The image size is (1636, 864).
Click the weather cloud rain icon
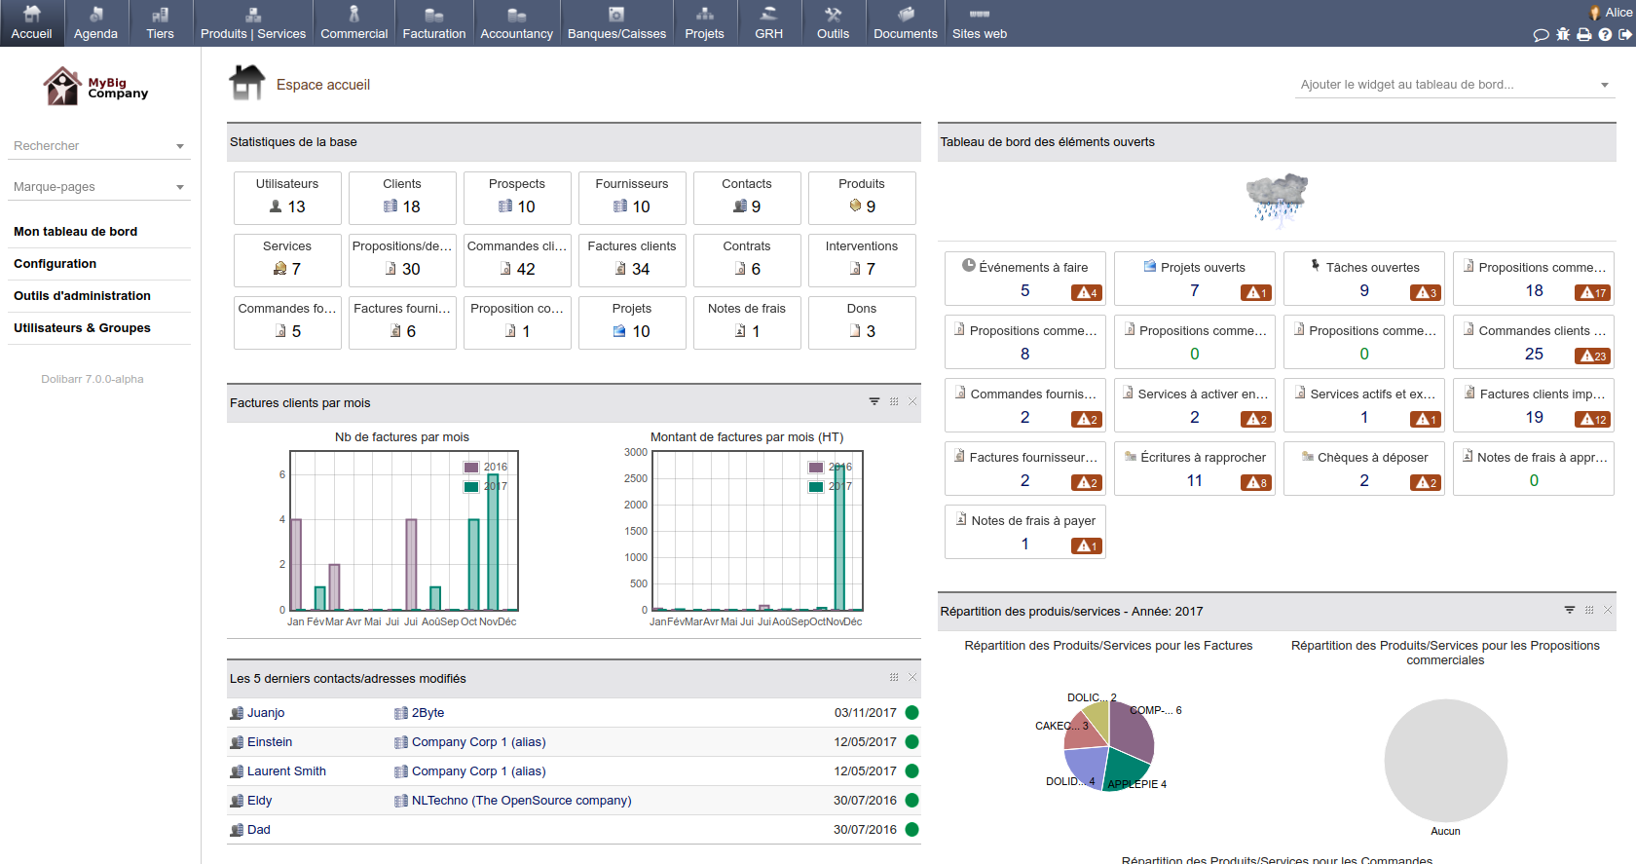tap(1277, 198)
